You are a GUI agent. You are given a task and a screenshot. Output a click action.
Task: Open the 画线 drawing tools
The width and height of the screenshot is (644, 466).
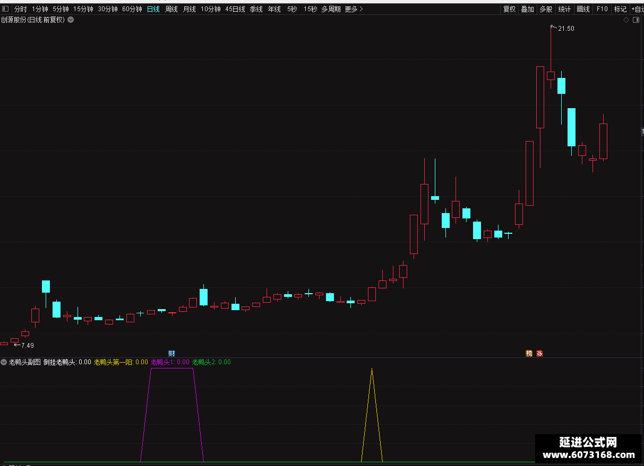click(x=583, y=9)
